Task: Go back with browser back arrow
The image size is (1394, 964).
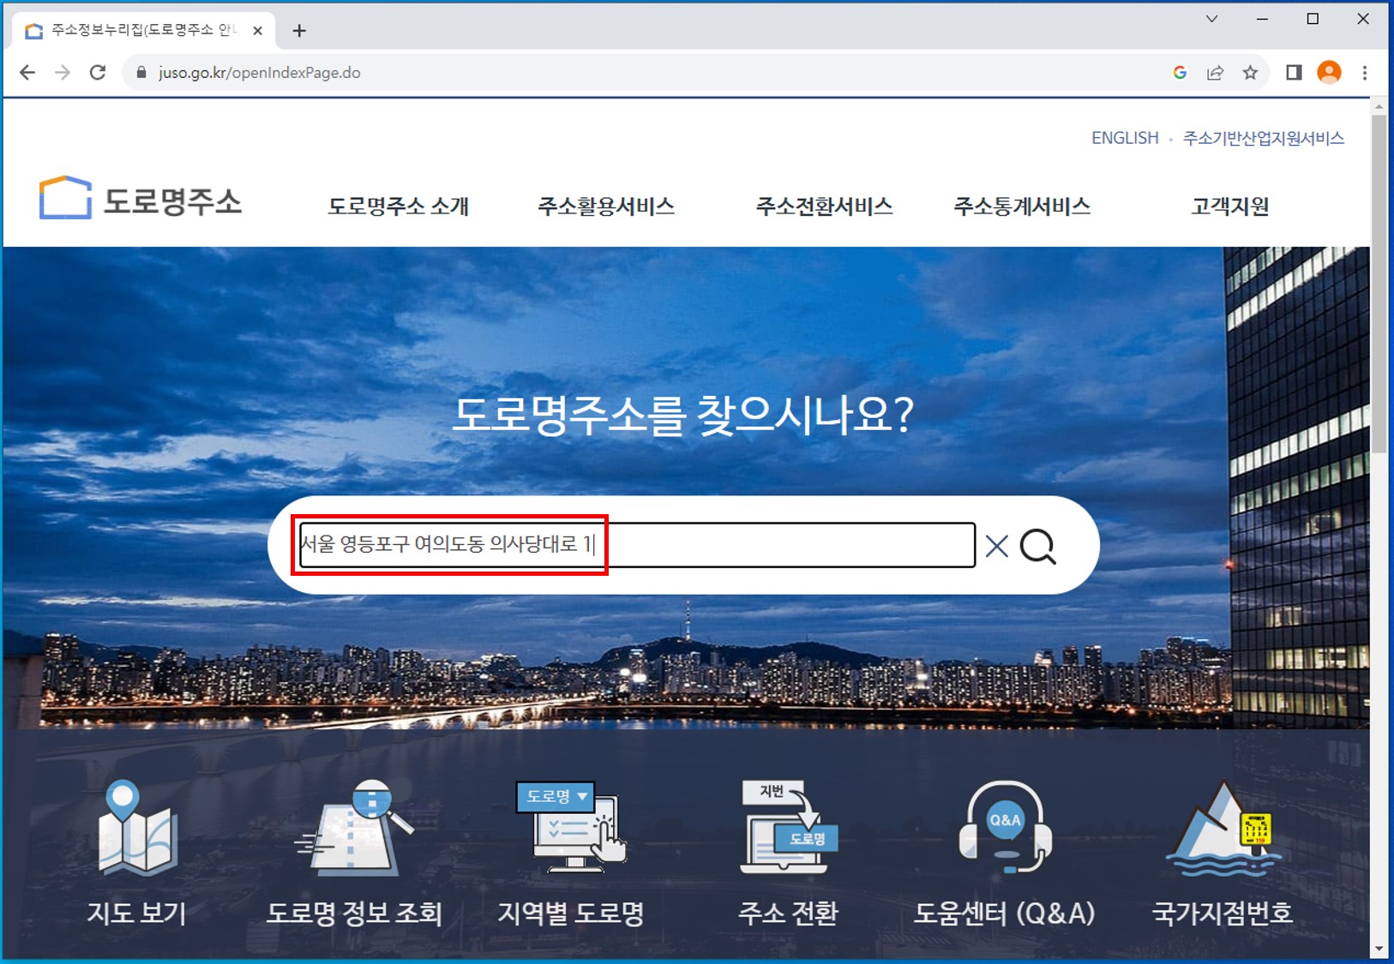Action: pyautogui.click(x=27, y=73)
